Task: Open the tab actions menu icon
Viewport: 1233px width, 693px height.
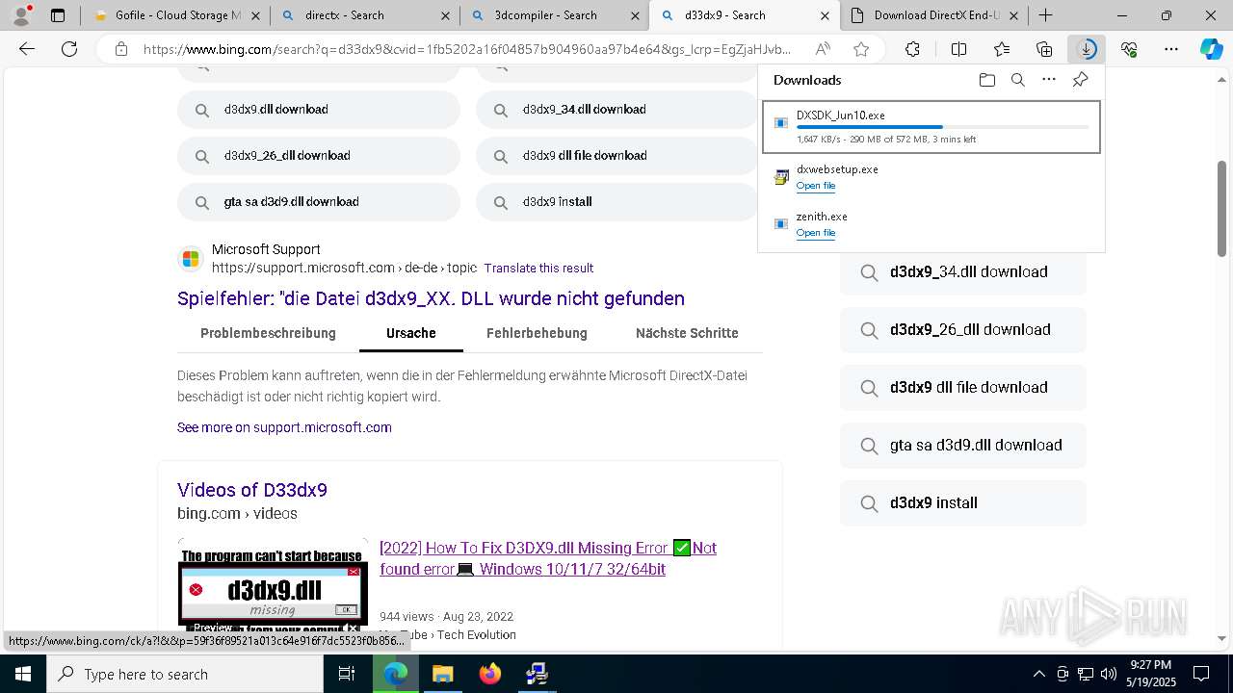Action: tap(58, 15)
